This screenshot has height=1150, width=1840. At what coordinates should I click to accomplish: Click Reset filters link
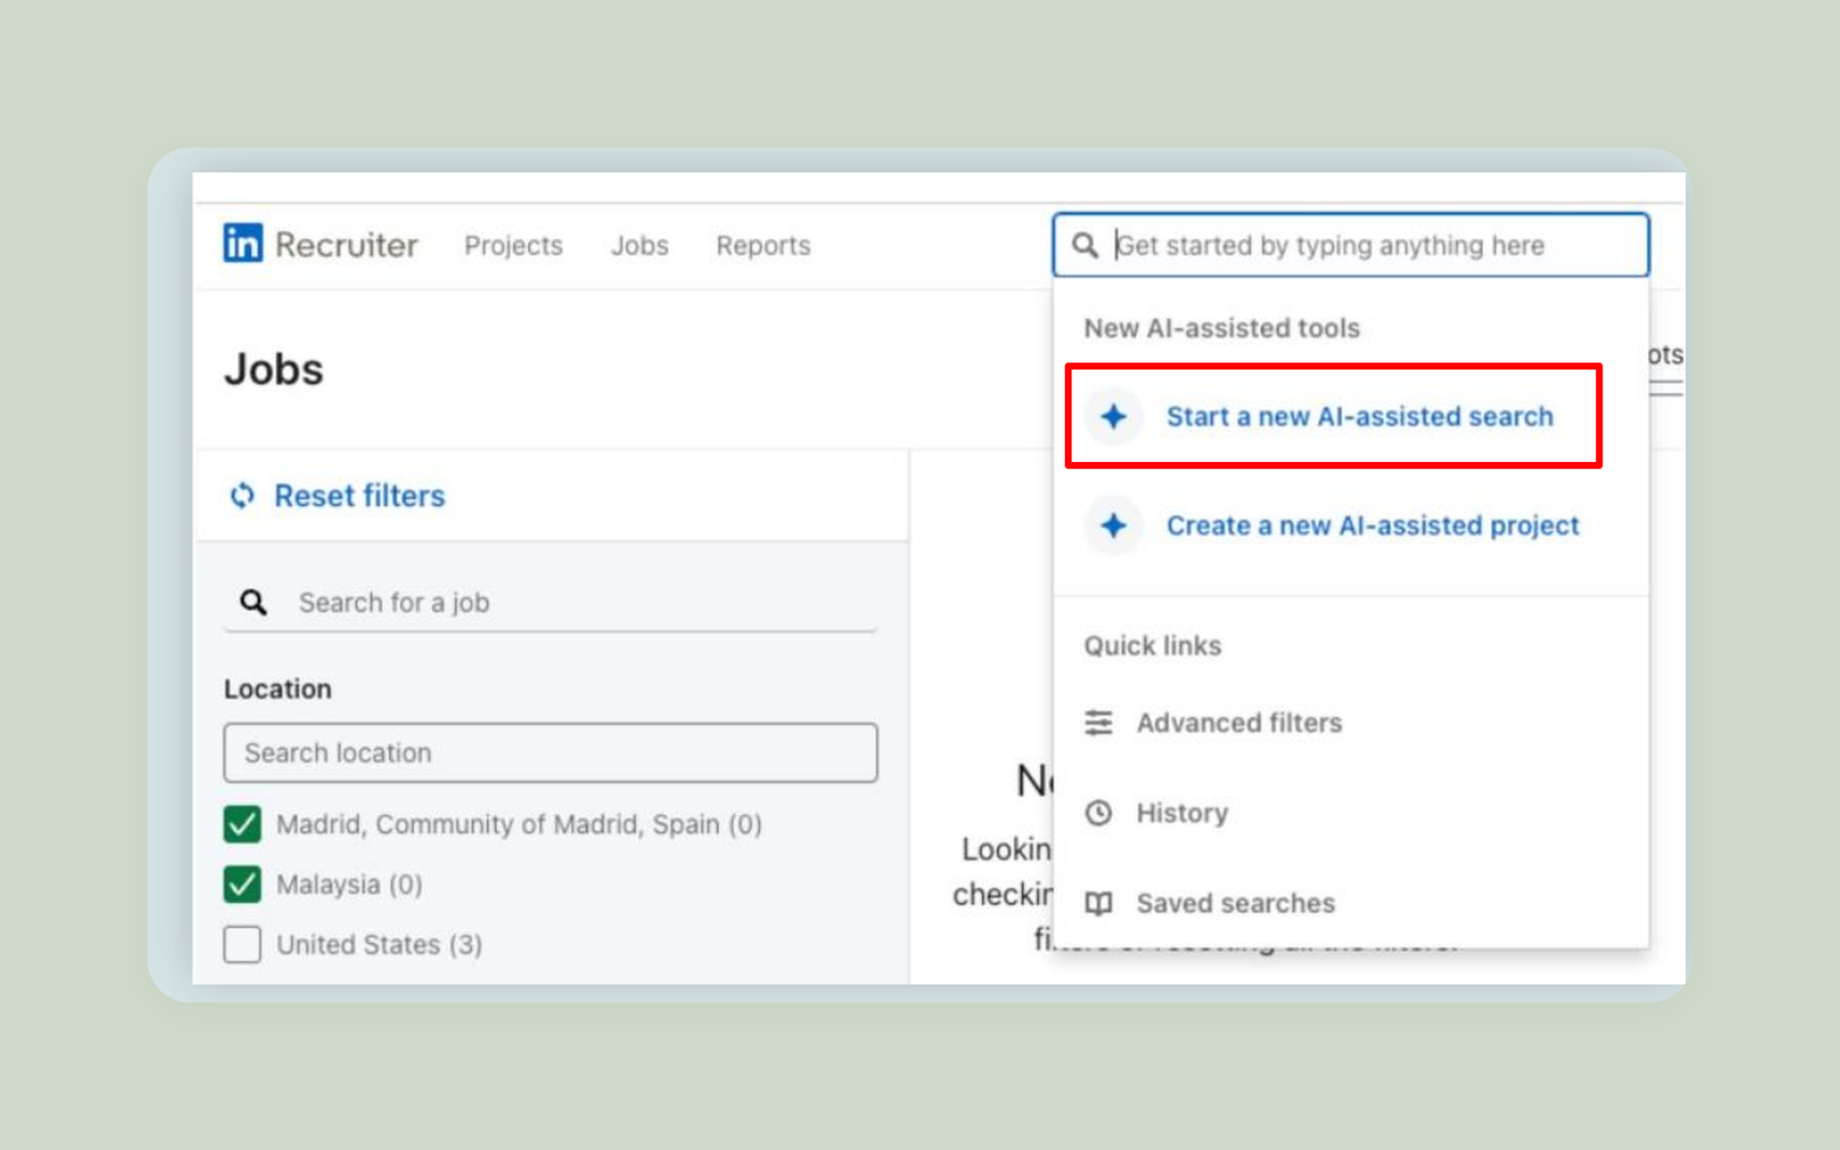click(x=359, y=495)
